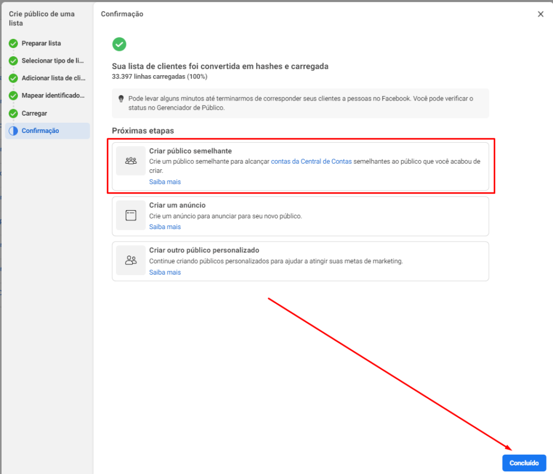Click the Concluído button
Screen dimensions: 553x474
click(x=524, y=463)
